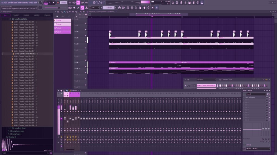This screenshot has width=277, height=155.
Task: Click the stop button in the transport
Action: pos(54,3)
